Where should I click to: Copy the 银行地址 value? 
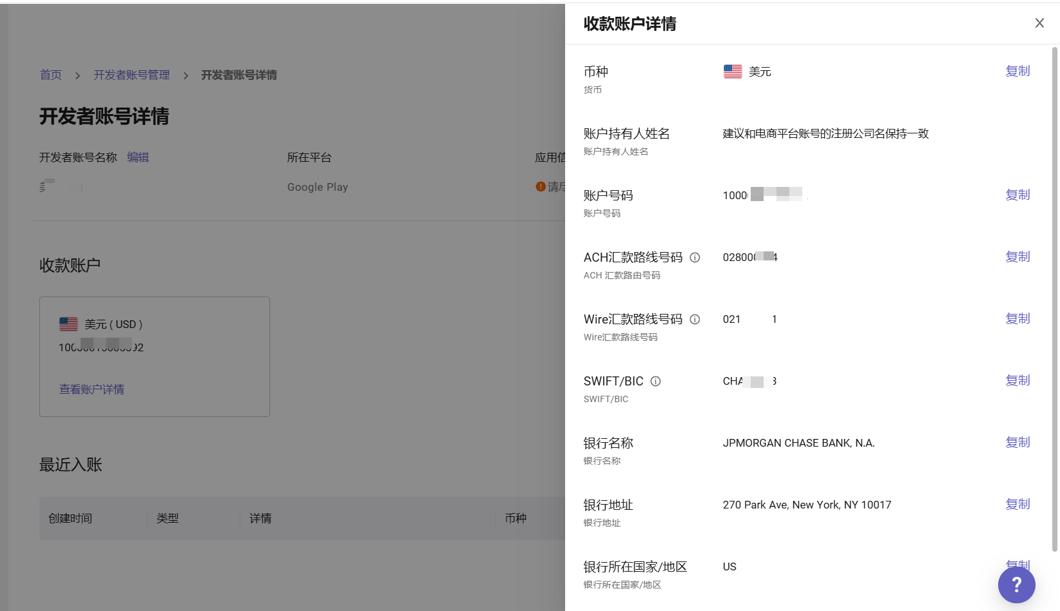pyautogui.click(x=1017, y=505)
